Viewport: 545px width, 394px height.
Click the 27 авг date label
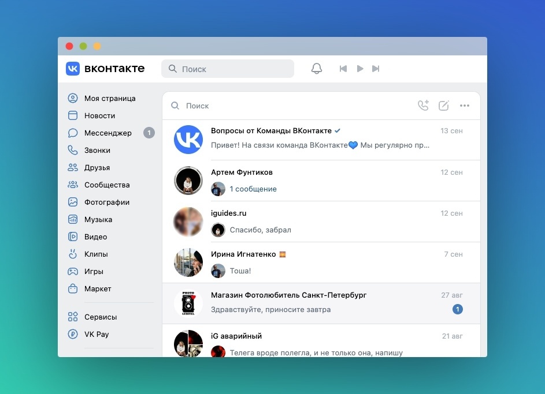pyautogui.click(x=452, y=295)
